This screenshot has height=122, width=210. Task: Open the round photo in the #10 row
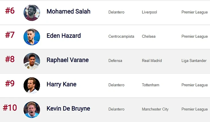[32, 110]
